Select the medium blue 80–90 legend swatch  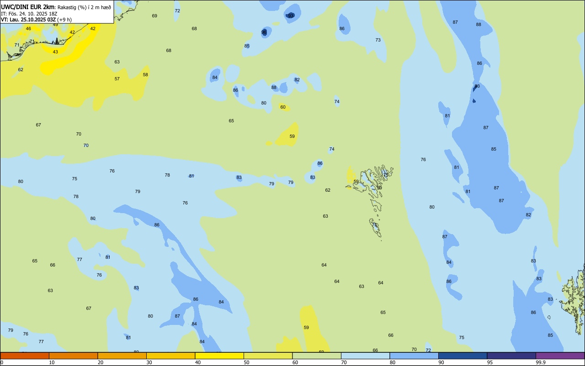[x=414, y=356]
